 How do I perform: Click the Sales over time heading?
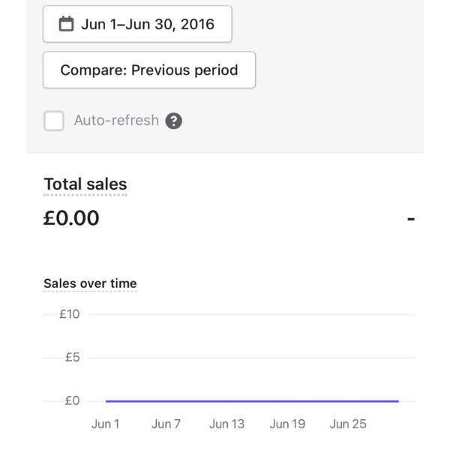90,283
